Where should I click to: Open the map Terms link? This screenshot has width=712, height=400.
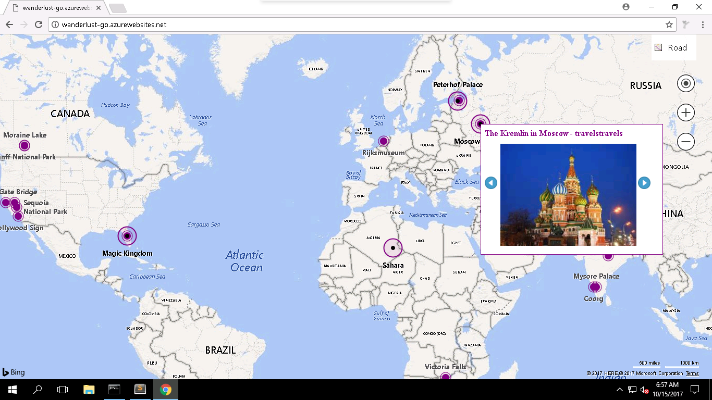(692, 373)
